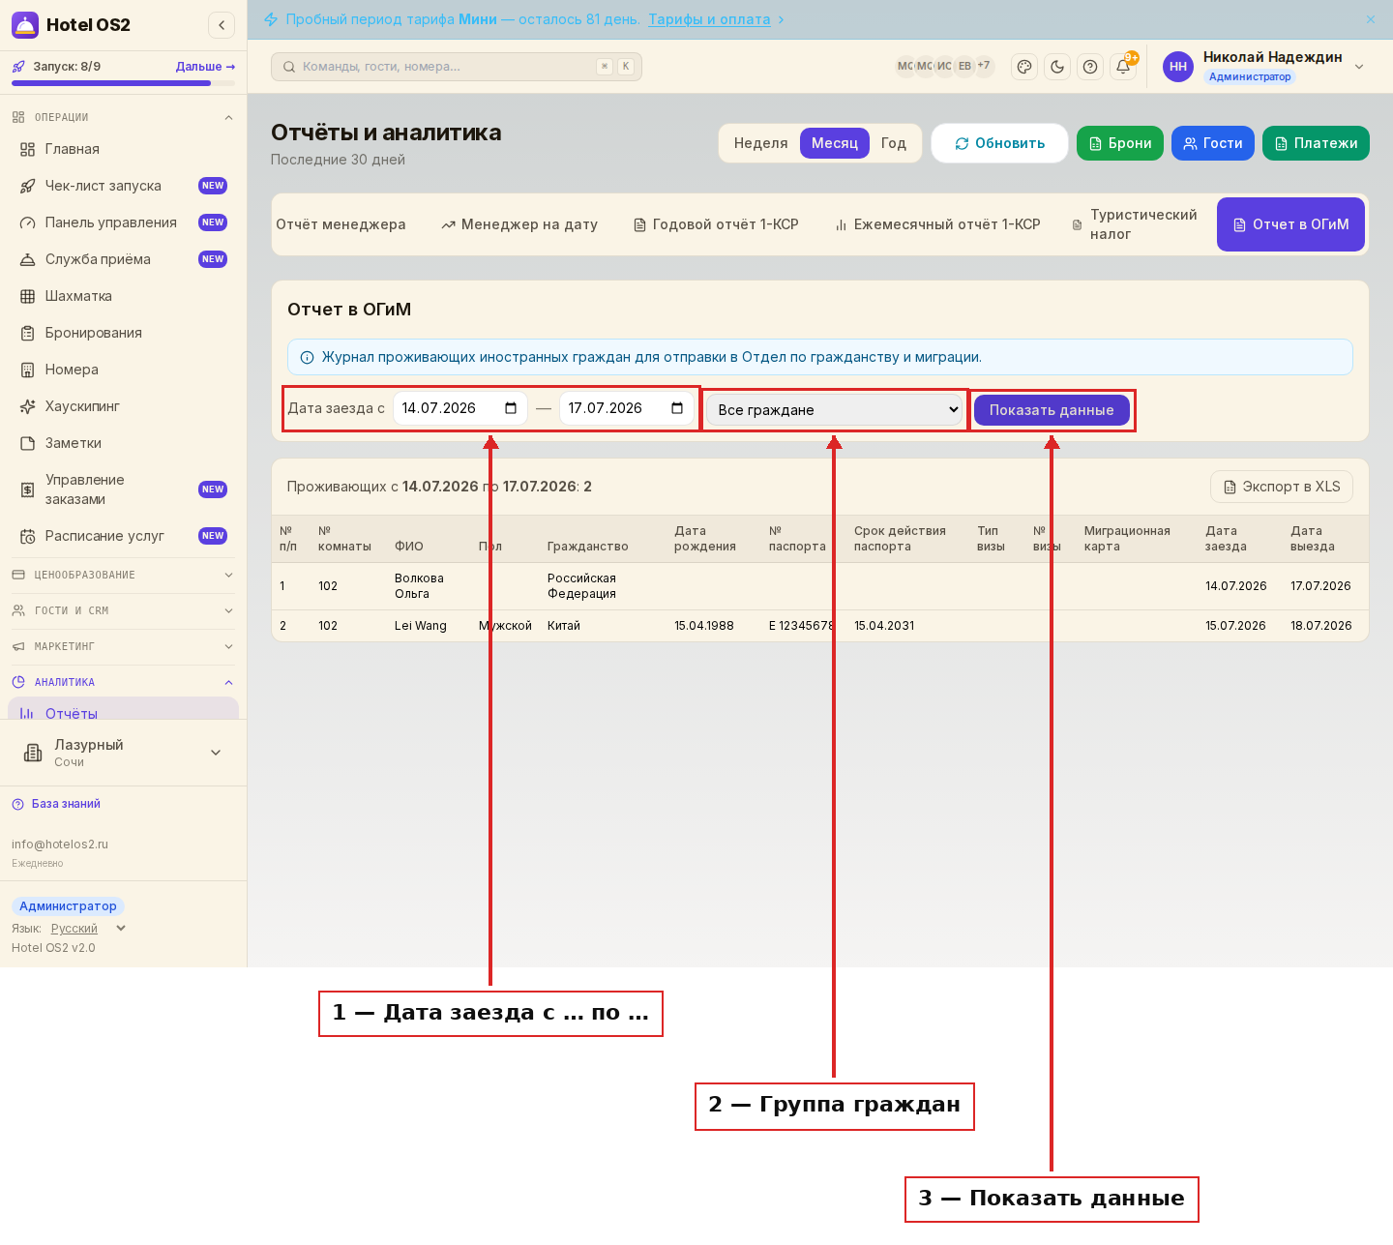Collapse the Операции sidebar section
1393x1245 pixels.
click(x=124, y=117)
